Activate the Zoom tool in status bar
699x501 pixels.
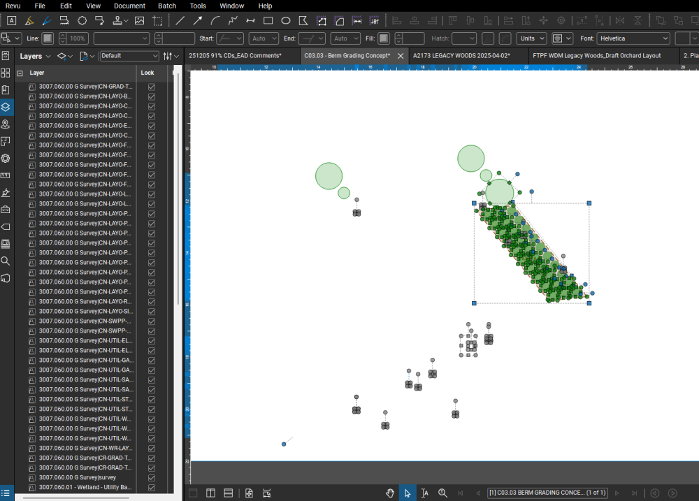tap(442, 493)
